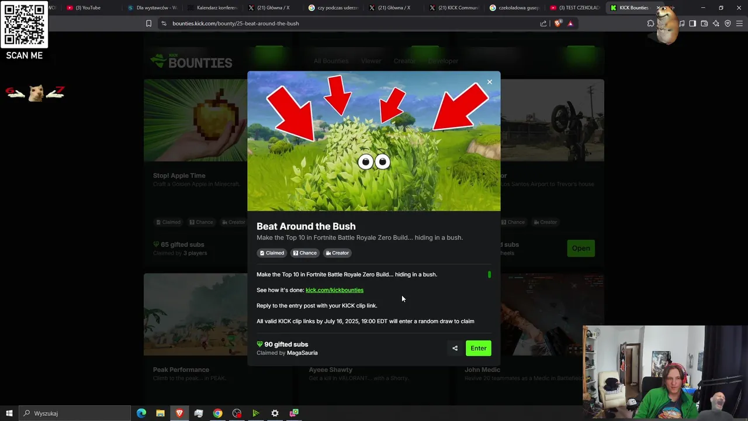Open the Settings gear taskbar icon
The width and height of the screenshot is (748, 421).
pos(275,413)
